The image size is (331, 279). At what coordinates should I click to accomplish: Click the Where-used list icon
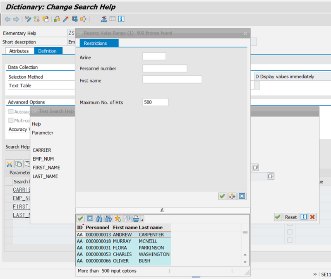coord(84,19)
